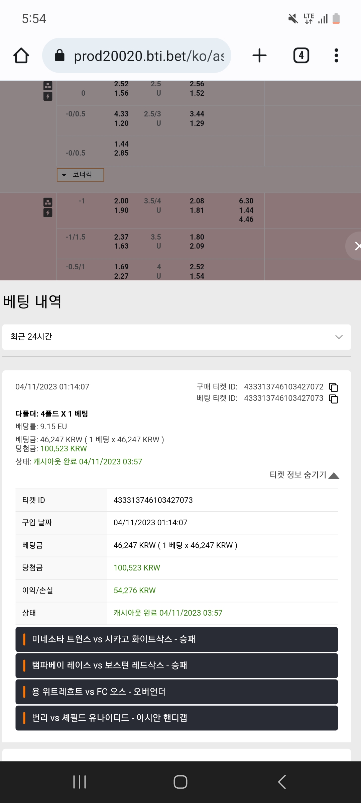Open the 최근 24시간 period dropdown

click(x=176, y=337)
